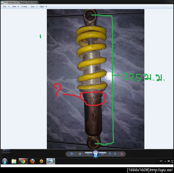Delete picture with red X
This screenshot has width=174, height=173.
click(x=122, y=154)
